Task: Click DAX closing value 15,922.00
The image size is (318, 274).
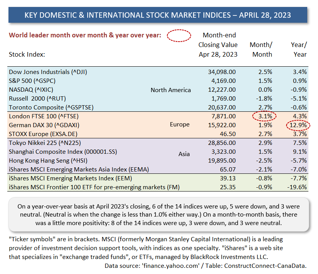Action: (222, 125)
